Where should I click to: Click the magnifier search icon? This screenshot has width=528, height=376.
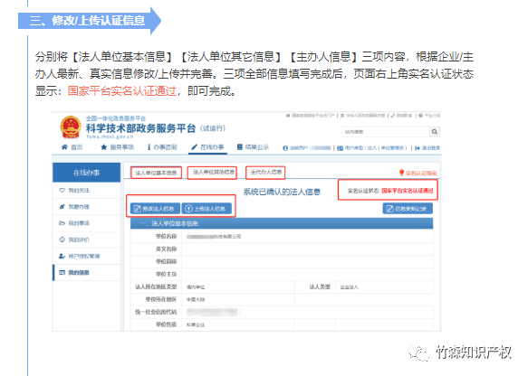435,132
